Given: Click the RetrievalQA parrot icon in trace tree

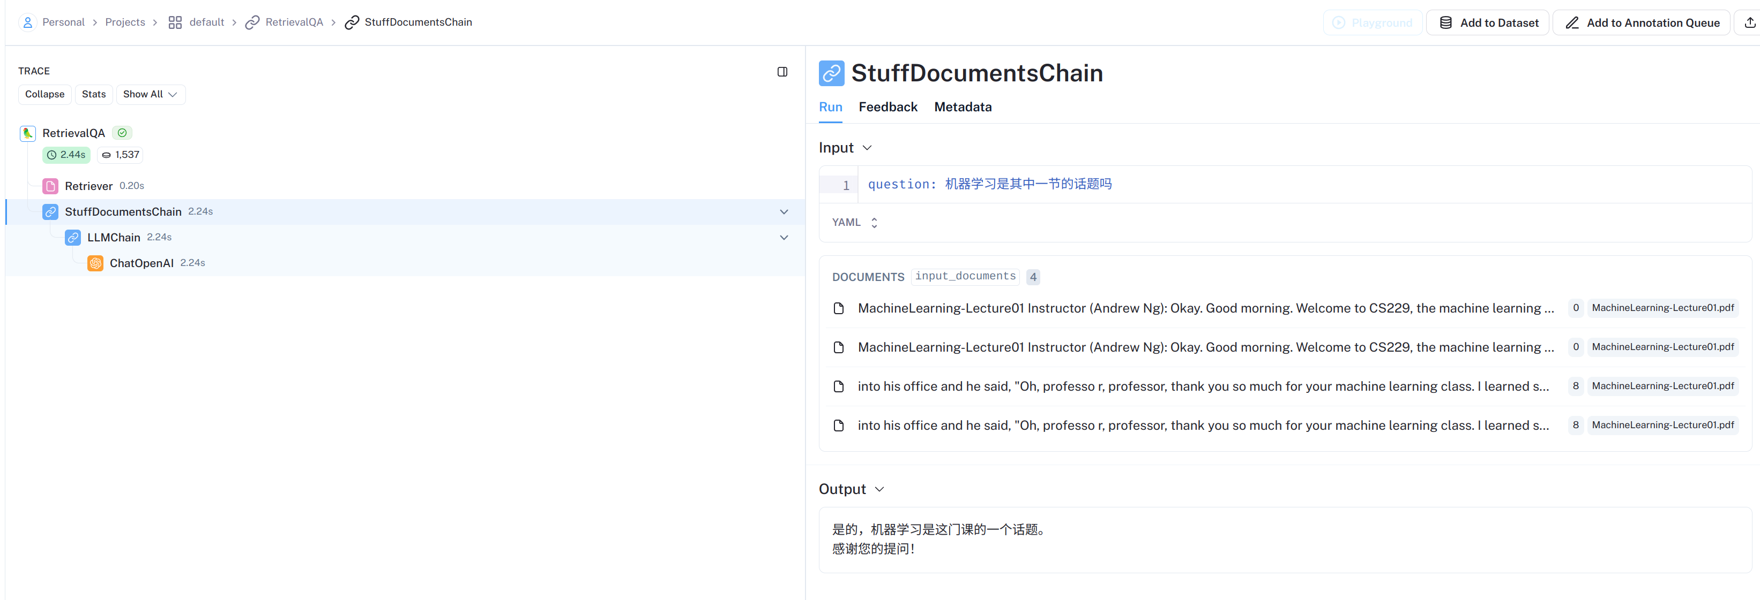Looking at the screenshot, I should pyautogui.click(x=27, y=133).
